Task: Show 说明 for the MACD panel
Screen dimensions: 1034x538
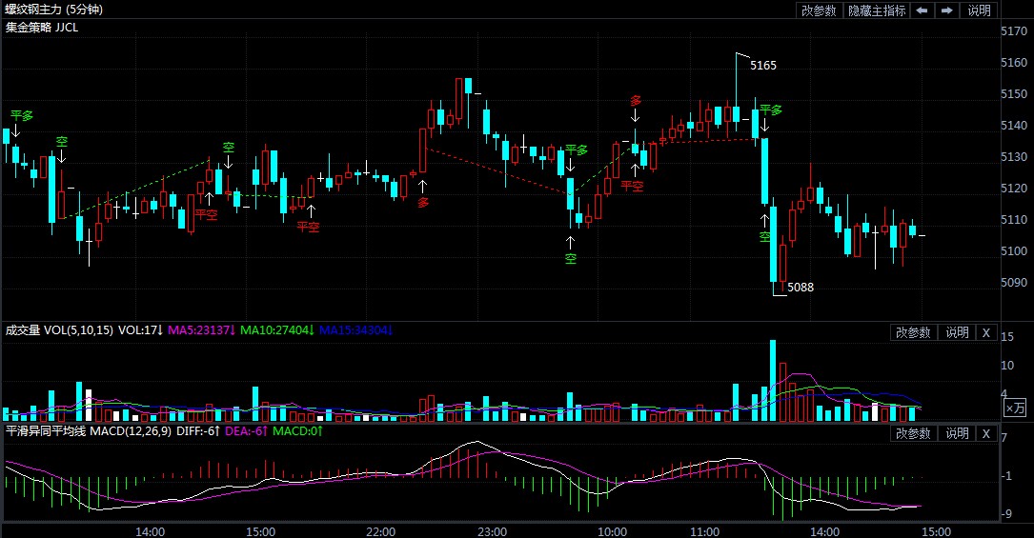Action: pyautogui.click(x=956, y=433)
